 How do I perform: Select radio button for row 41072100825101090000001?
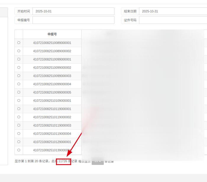coord(19,101)
